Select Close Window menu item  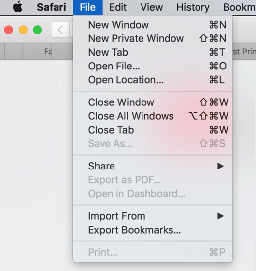pos(153,102)
